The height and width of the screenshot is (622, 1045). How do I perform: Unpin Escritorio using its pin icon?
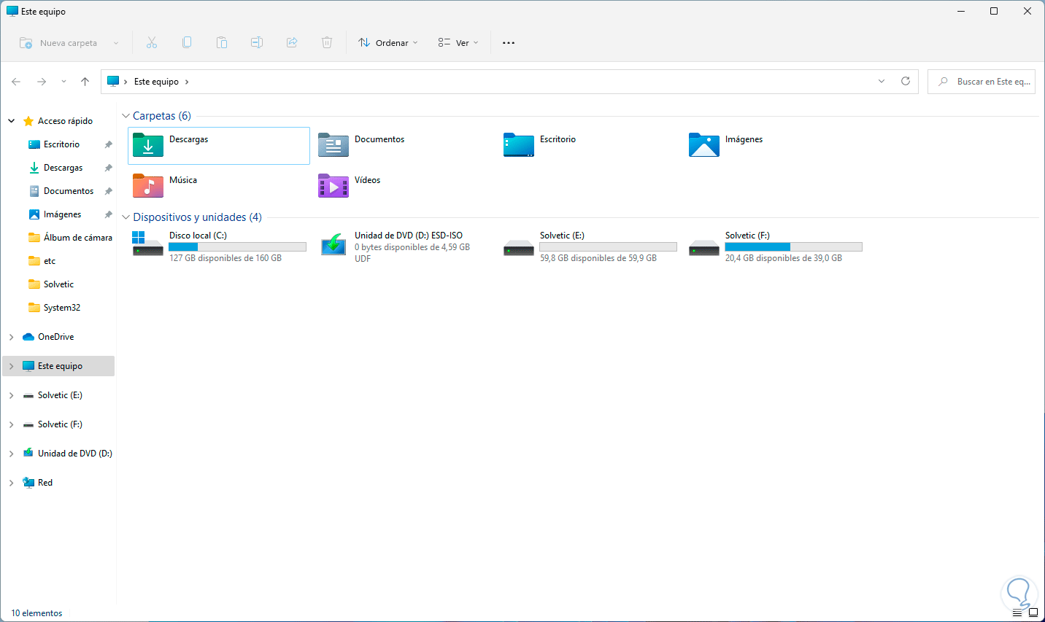[108, 144]
